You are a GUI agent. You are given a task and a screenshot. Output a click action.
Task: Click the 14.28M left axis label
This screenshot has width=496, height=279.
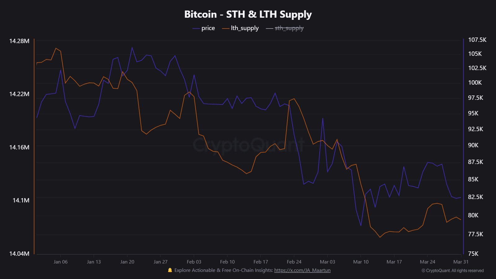pos(19,41)
